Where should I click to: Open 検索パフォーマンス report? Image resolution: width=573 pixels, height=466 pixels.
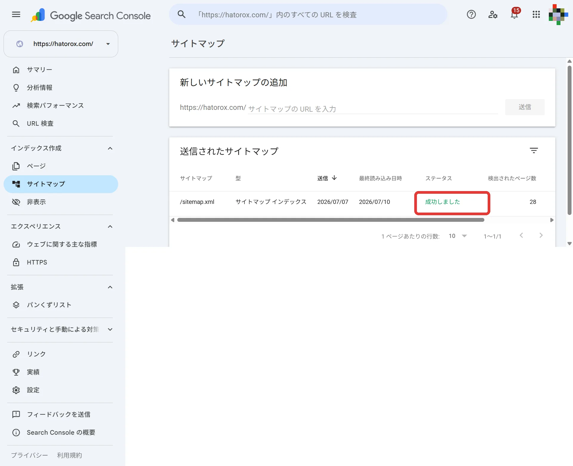[61, 105]
